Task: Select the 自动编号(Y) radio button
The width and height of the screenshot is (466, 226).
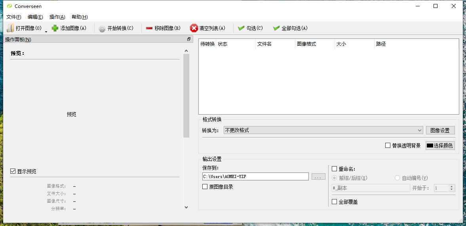Action: pyautogui.click(x=398, y=178)
